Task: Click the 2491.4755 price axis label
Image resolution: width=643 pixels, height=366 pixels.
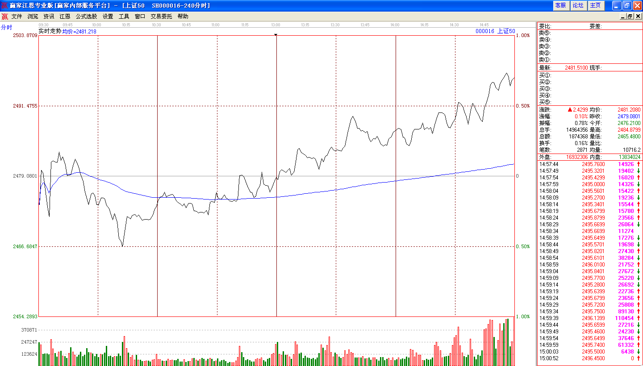Action: [x=25, y=106]
